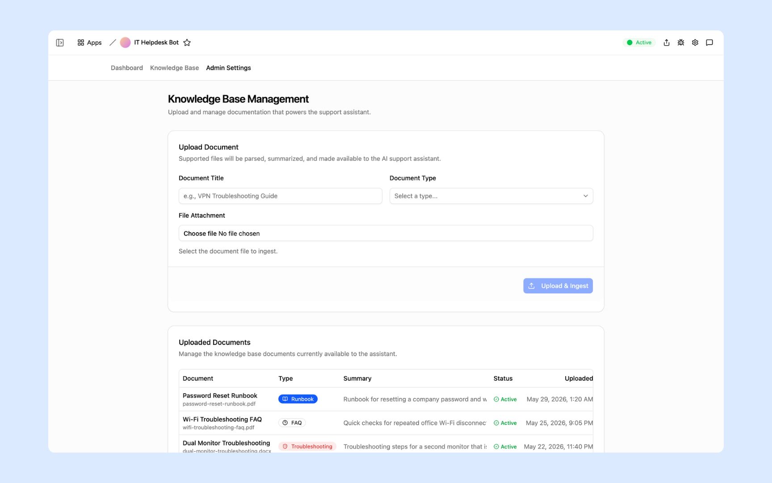Viewport: 772px width, 483px height.
Task: Click IT Helpdesk Bot breadcrumb title
Action: click(156, 42)
